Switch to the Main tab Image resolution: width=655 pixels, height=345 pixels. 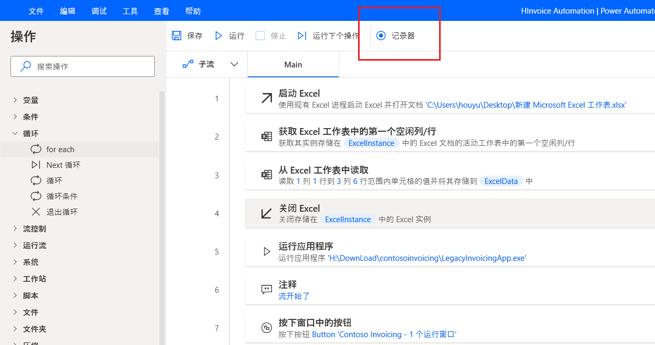click(x=293, y=64)
